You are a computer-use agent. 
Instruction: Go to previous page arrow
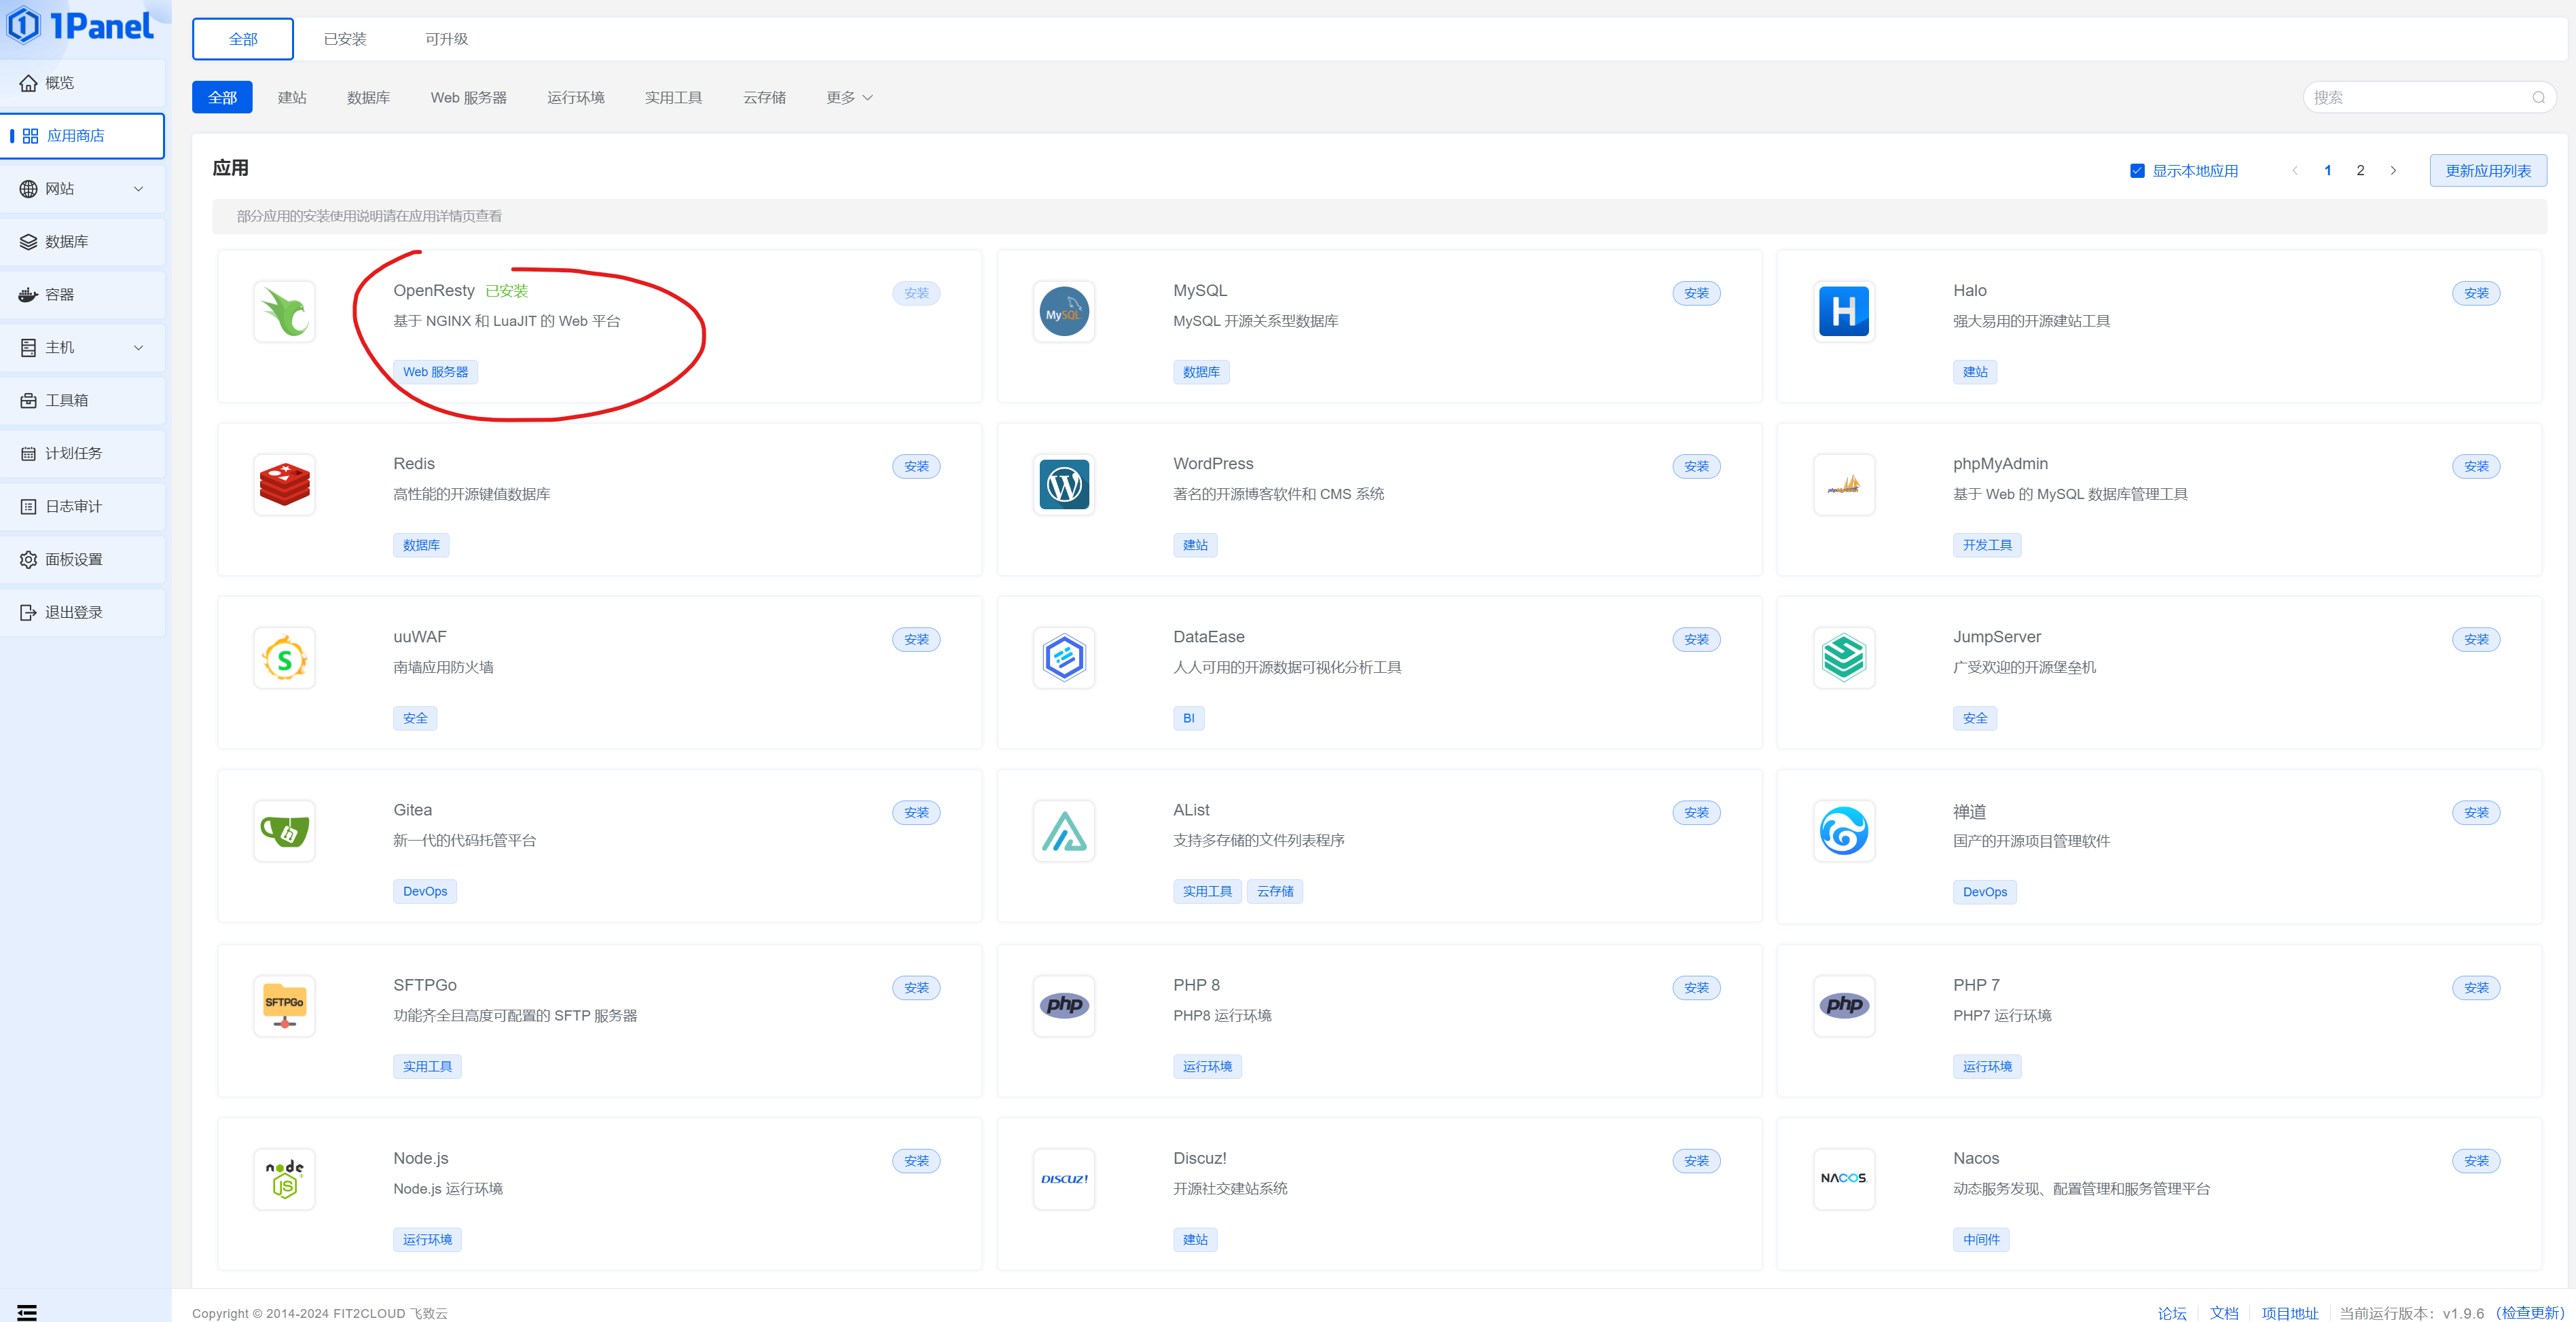pos(2295,171)
